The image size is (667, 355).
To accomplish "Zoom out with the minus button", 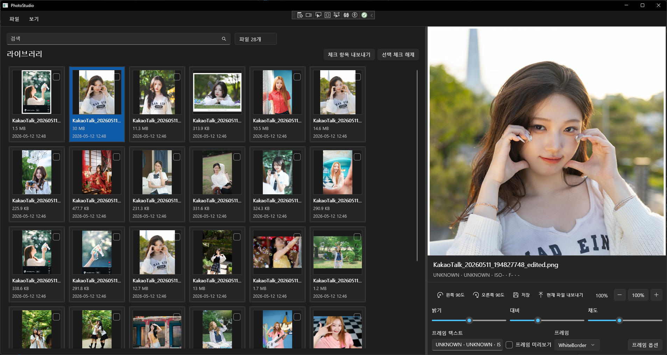I will pyautogui.click(x=619, y=295).
